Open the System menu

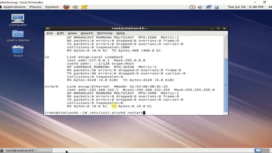pos(52,7)
